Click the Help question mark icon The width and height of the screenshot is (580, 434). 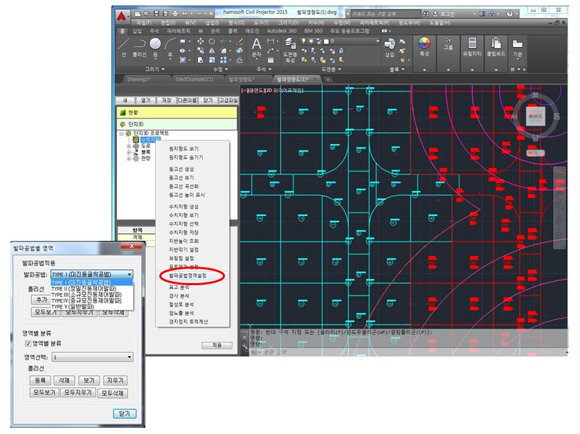pos(509,14)
